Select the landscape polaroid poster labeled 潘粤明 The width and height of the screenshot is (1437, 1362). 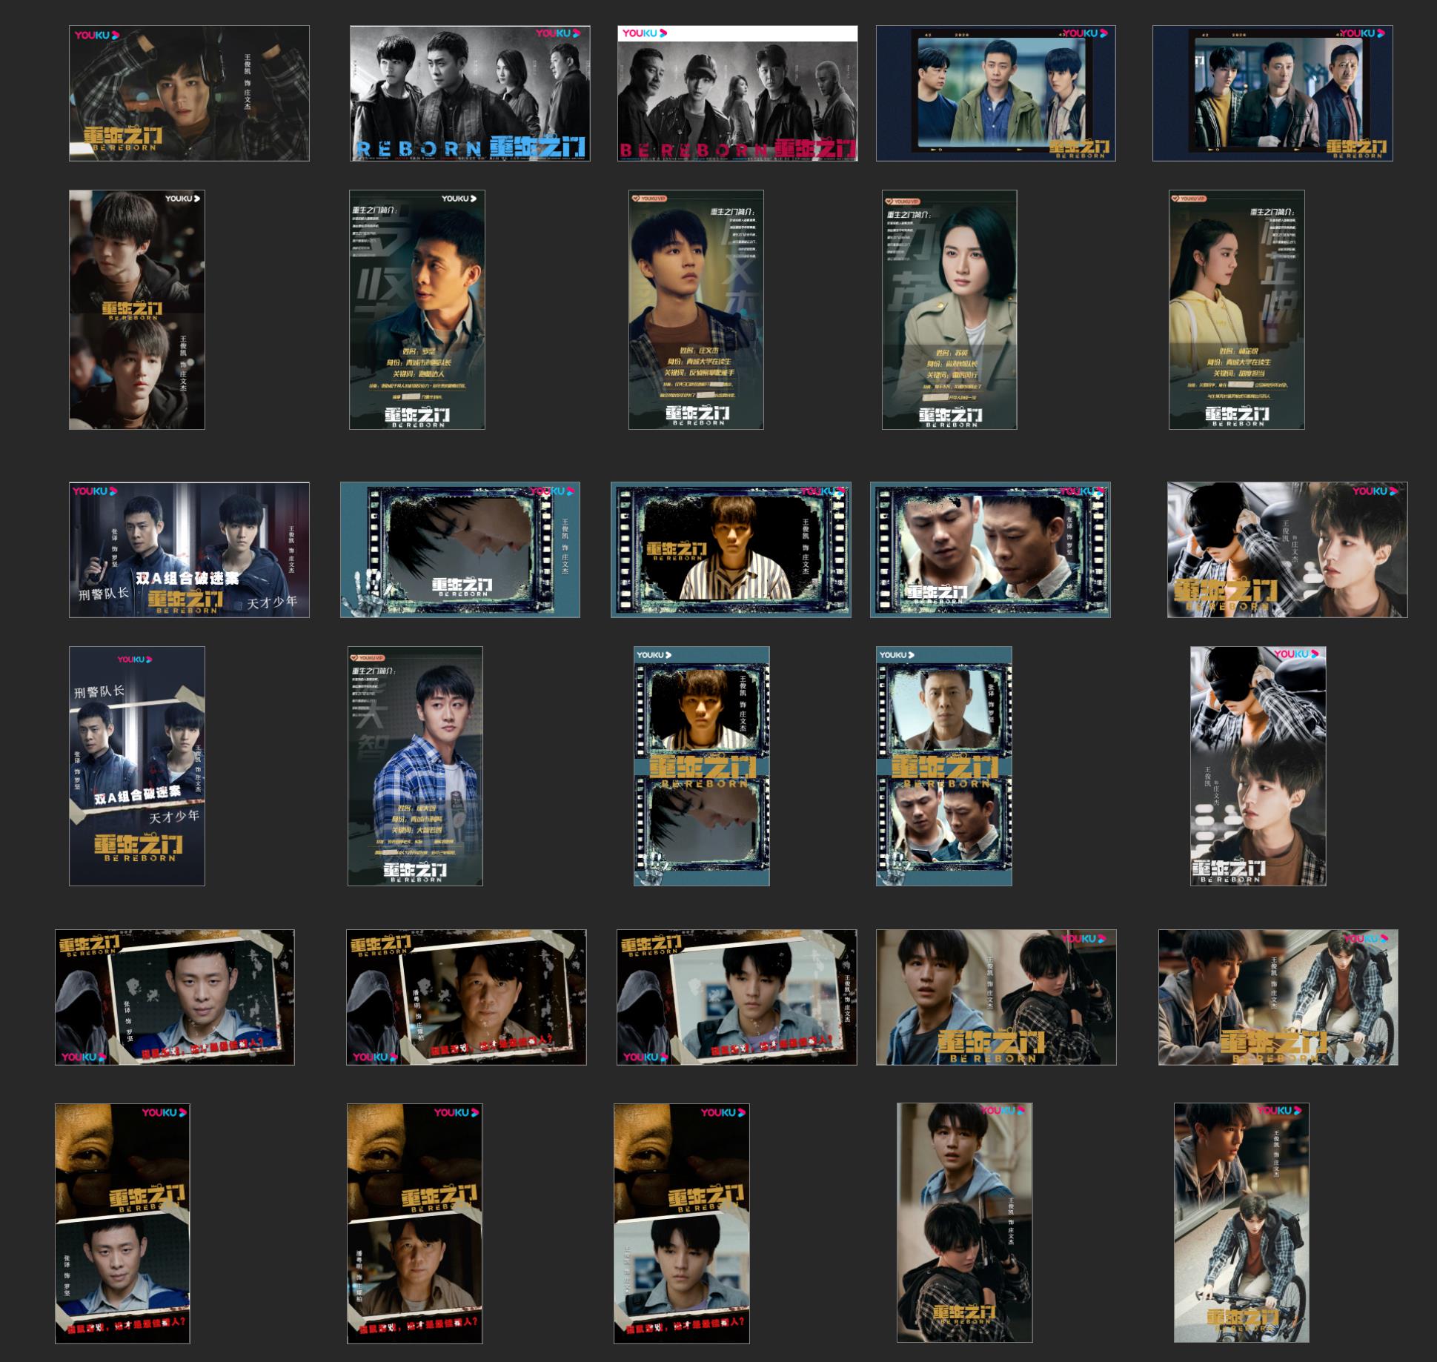pos(466,997)
